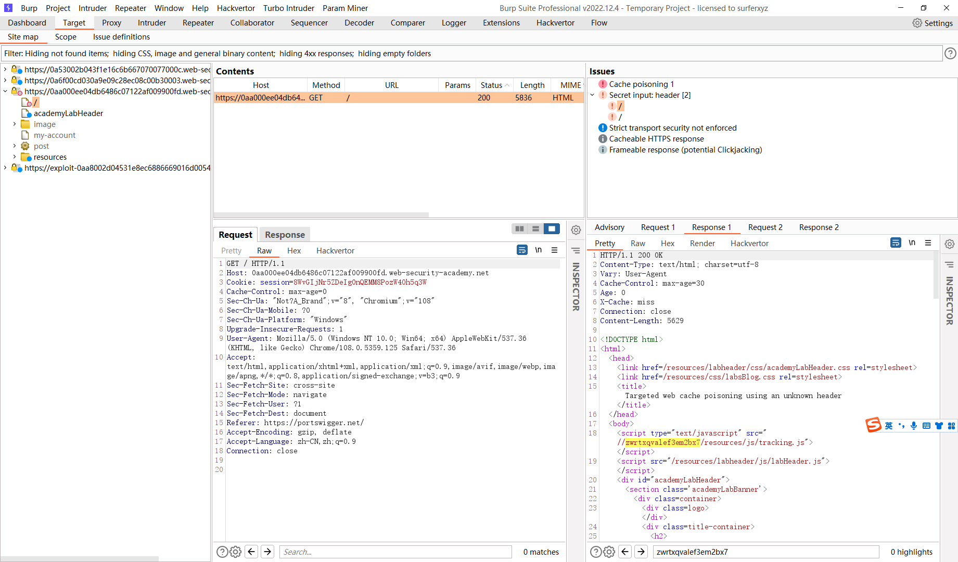Click the Sogou input method S icon
Image resolution: width=958 pixels, height=562 pixels.
pos(873,426)
